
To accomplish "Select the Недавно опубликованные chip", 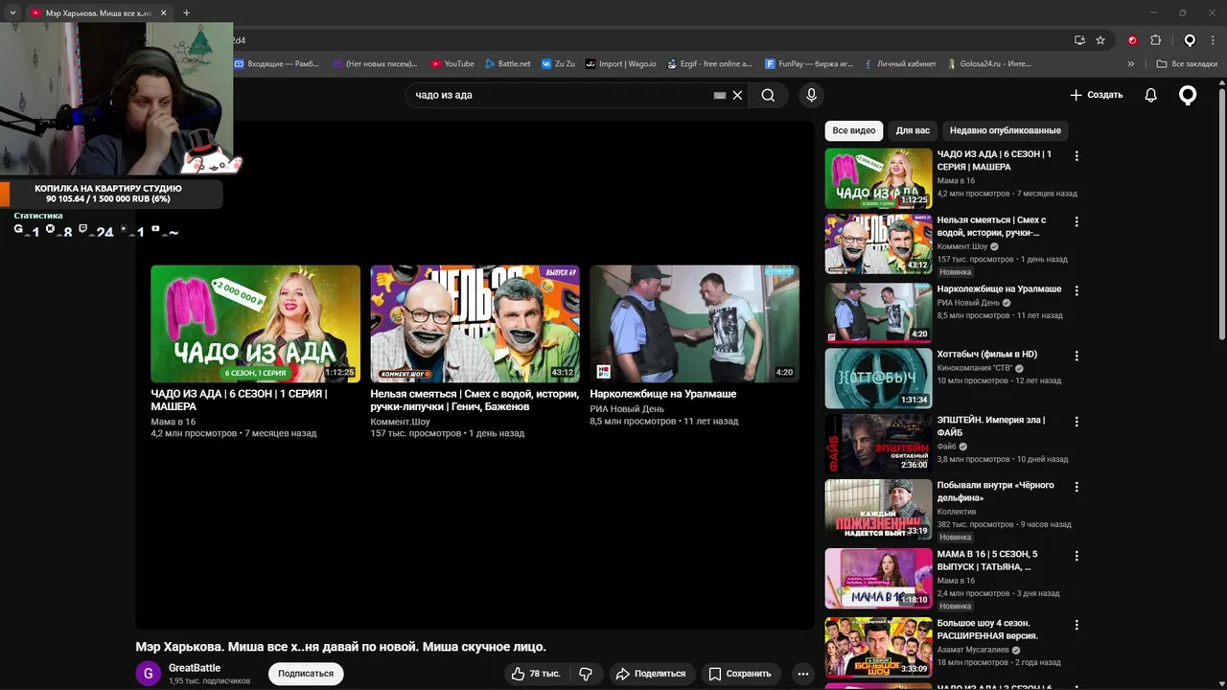I will coord(1005,130).
